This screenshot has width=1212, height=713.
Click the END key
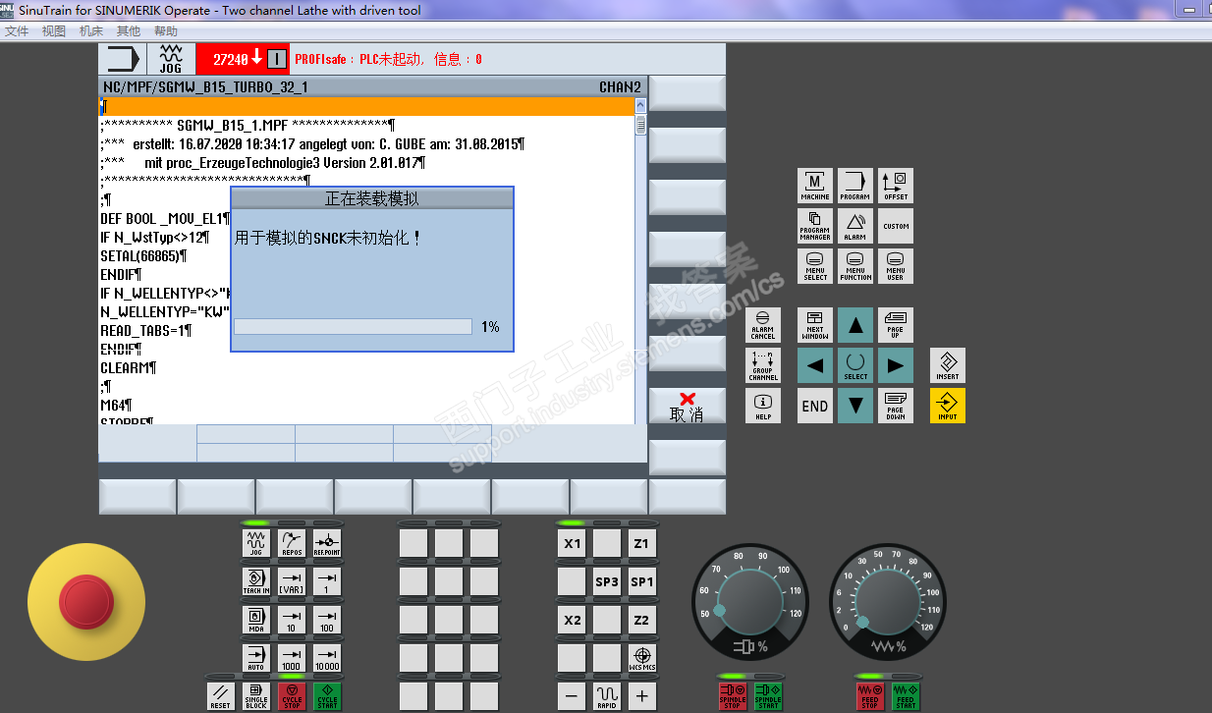click(x=815, y=406)
